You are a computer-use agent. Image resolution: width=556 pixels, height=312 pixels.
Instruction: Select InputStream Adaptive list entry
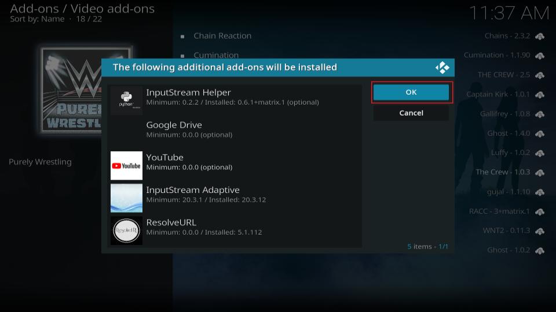pyautogui.click(x=235, y=198)
